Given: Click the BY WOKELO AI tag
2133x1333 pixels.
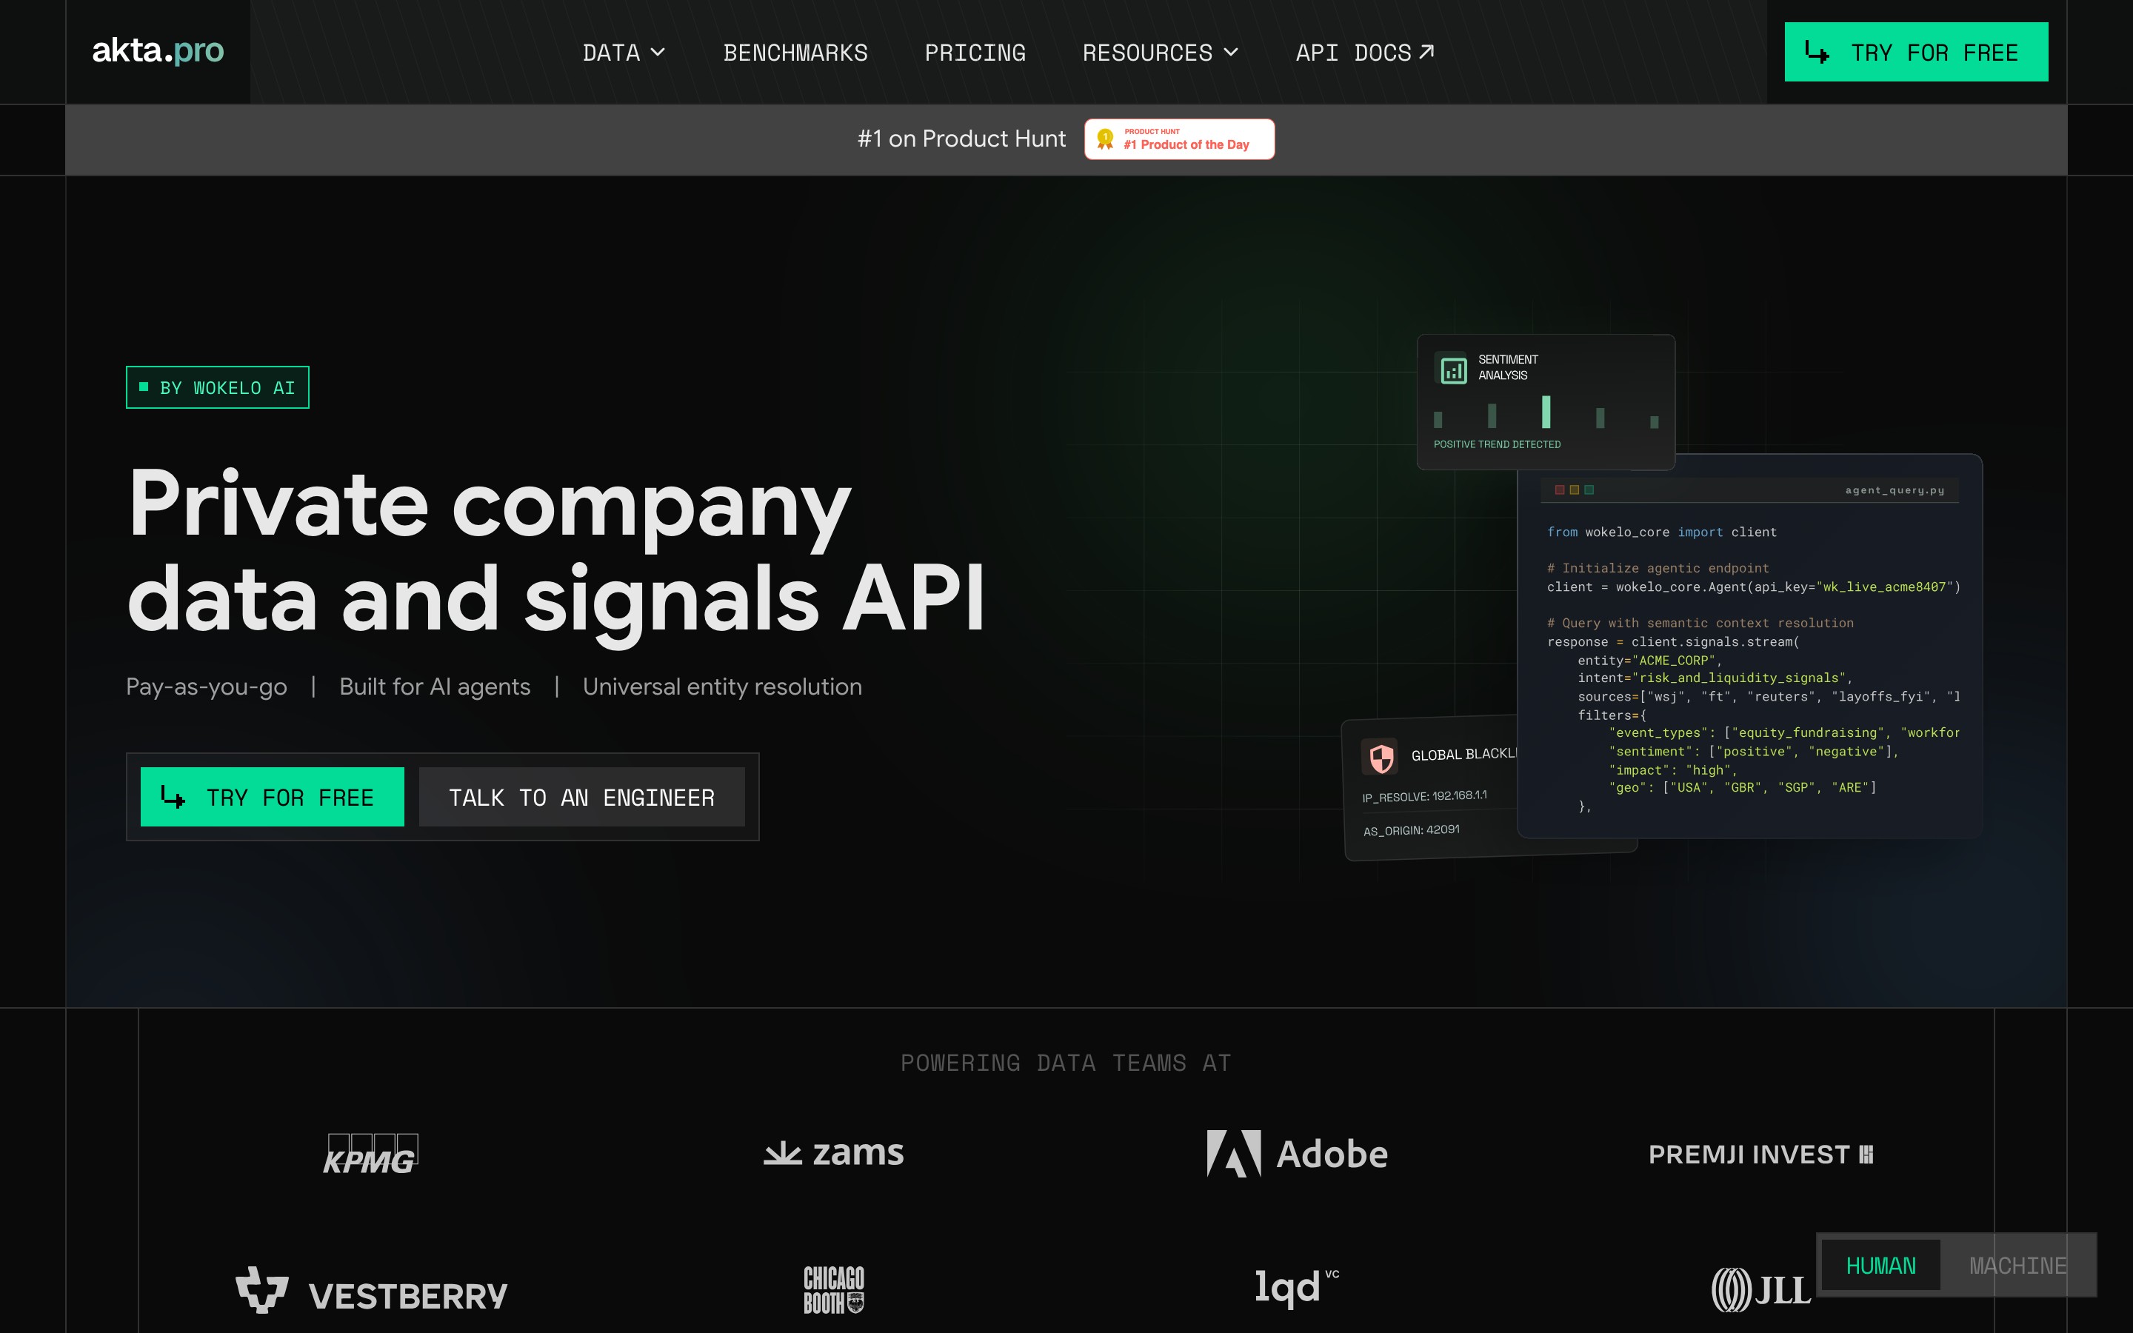Looking at the screenshot, I should click(218, 387).
